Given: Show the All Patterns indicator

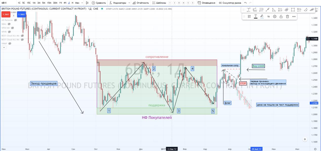Looking at the screenshot, I should (15, 20).
